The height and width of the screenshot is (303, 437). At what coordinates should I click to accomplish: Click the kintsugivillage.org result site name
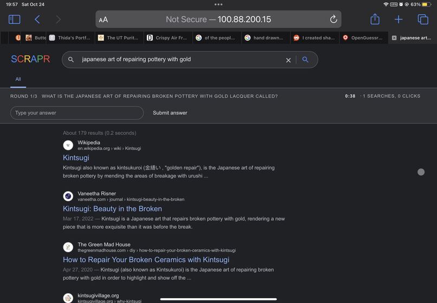(98, 295)
